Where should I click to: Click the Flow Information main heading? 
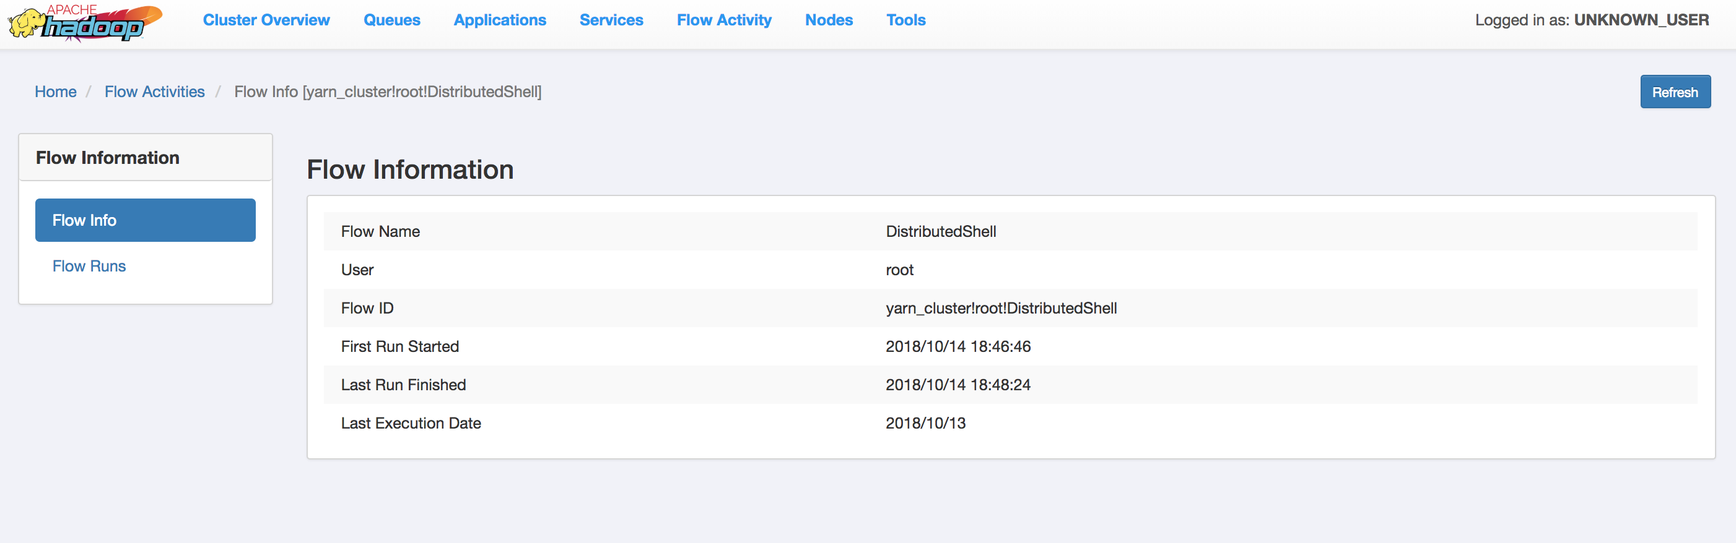(410, 169)
